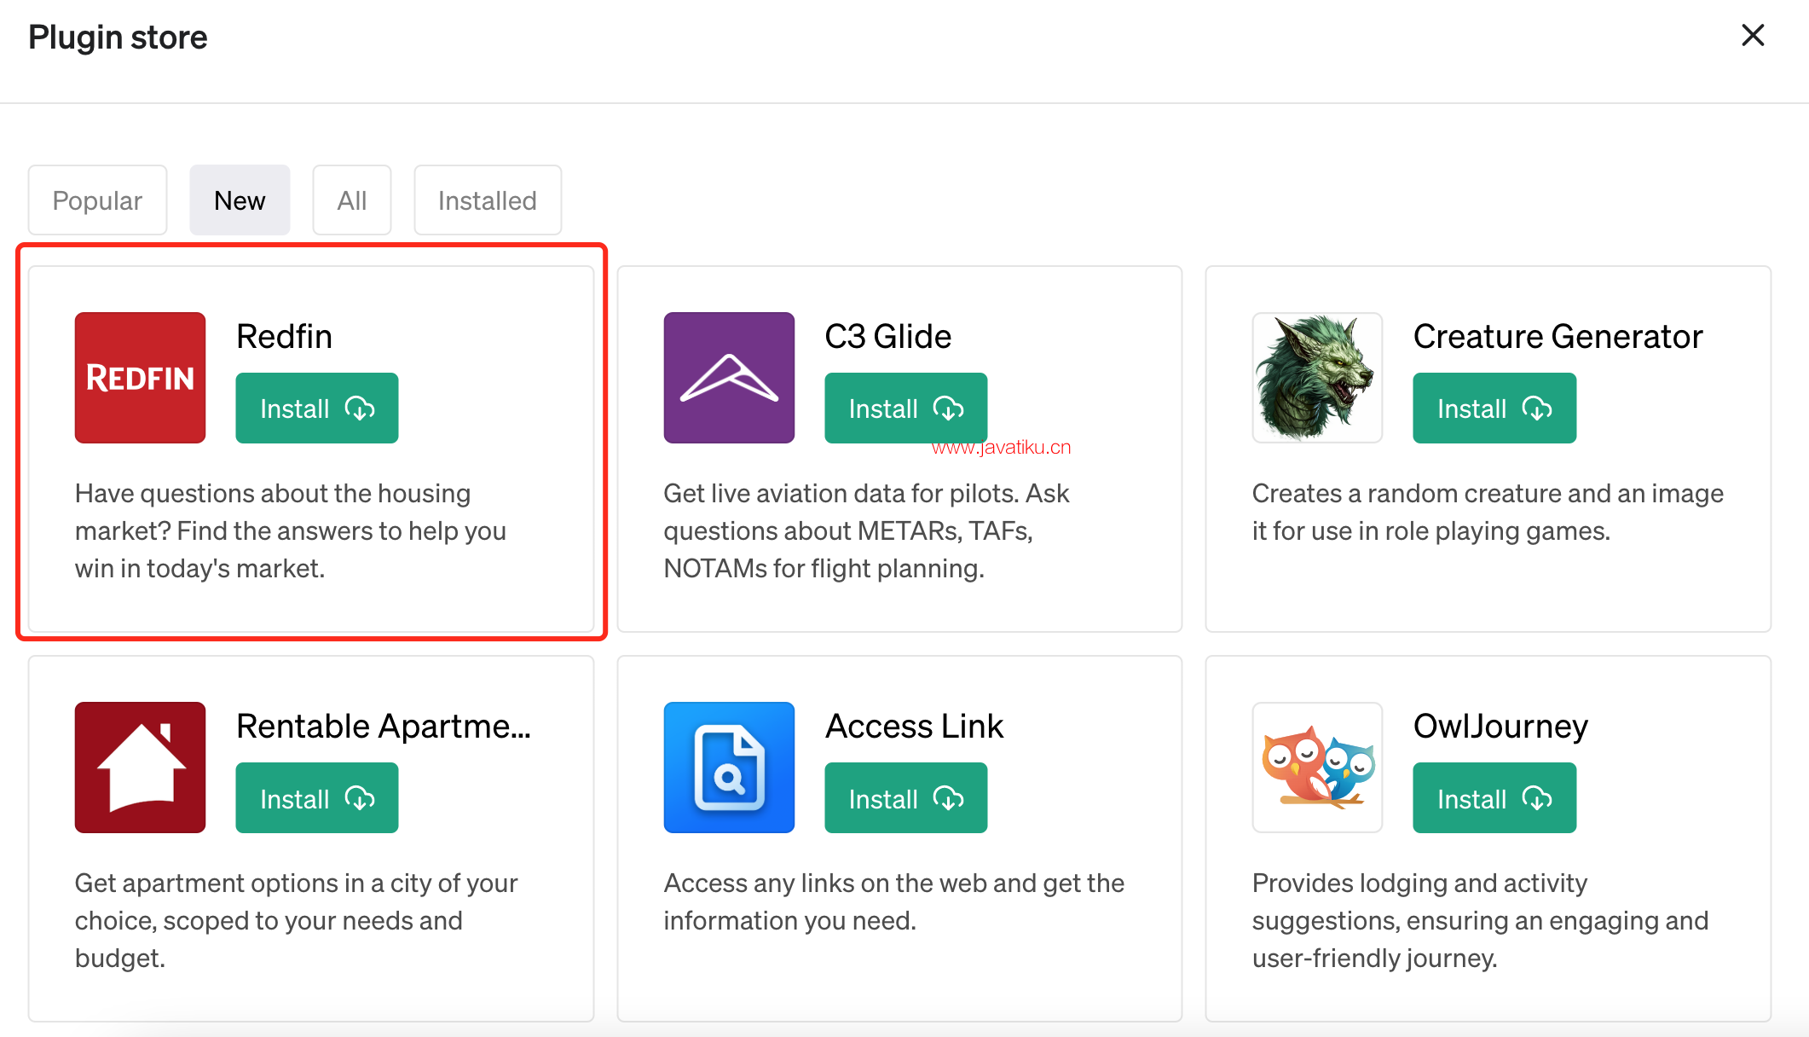
Task: Click the Creature Generator wolf icon
Action: click(1317, 377)
